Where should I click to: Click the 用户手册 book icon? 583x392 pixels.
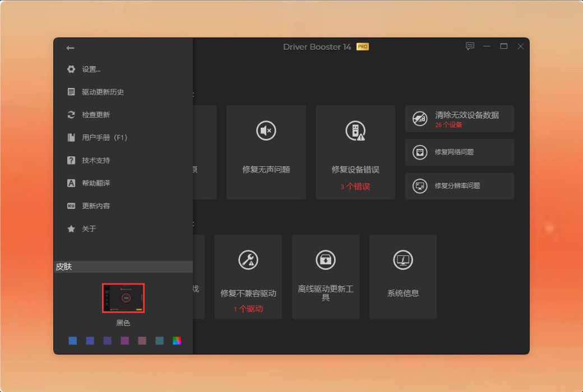pyautogui.click(x=71, y=137)
